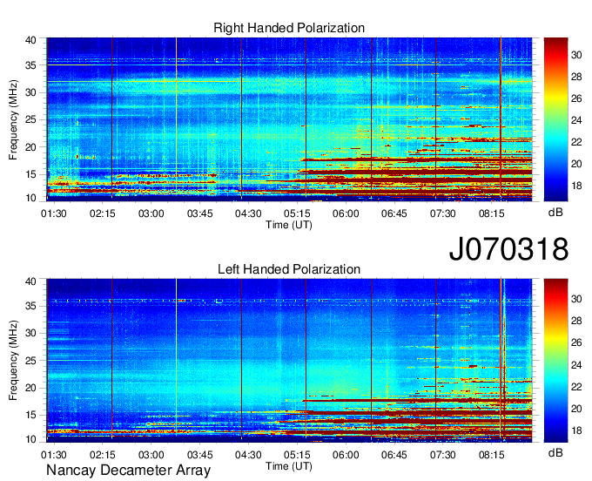Click the lower plot's "04:30" time tick
This screenshot has width=592, height=481.
[248, 455]
